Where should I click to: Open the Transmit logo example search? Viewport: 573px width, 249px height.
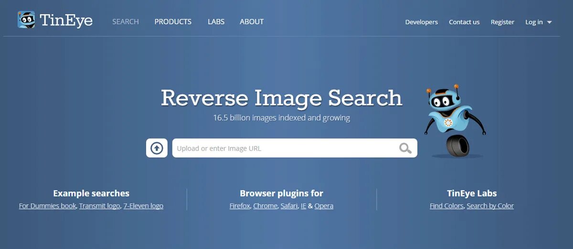coord(100,206)
